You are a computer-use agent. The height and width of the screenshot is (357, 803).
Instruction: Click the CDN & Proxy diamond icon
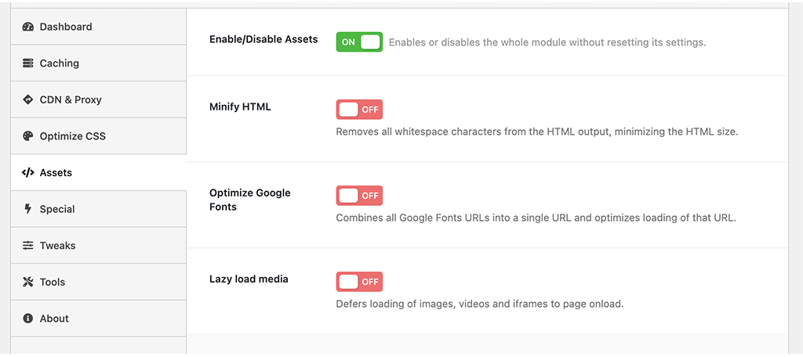[28, 99]
